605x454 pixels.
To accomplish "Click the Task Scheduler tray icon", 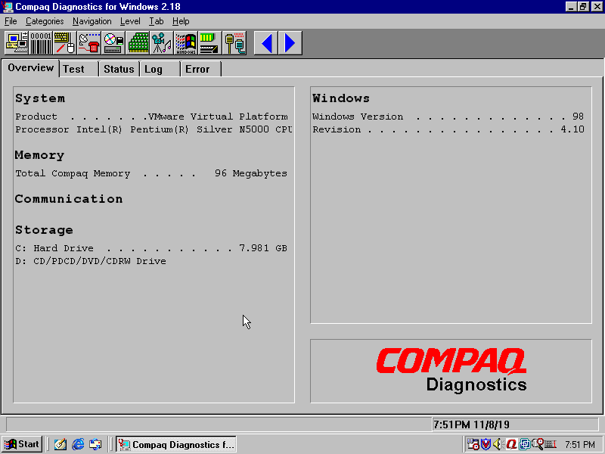I will (473, 444).
